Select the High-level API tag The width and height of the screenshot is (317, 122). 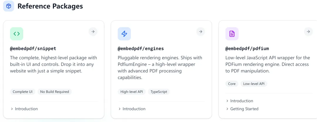pyautogui.click(x=131, y=92)
